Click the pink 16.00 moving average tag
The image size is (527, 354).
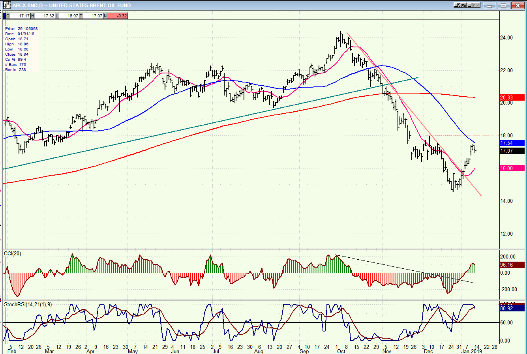tap(512, 168)
